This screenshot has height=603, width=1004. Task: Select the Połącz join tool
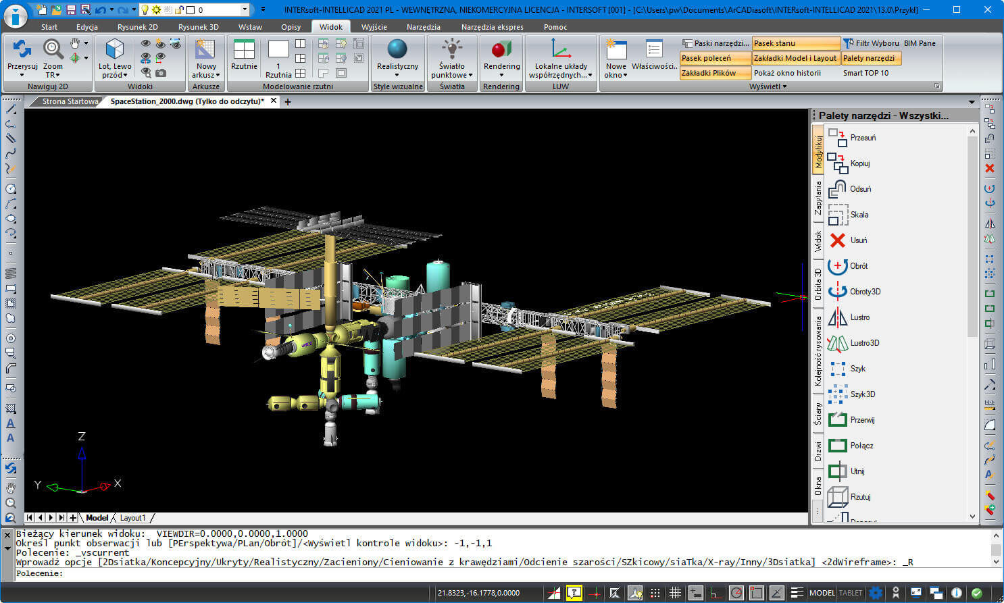[851, 446]
